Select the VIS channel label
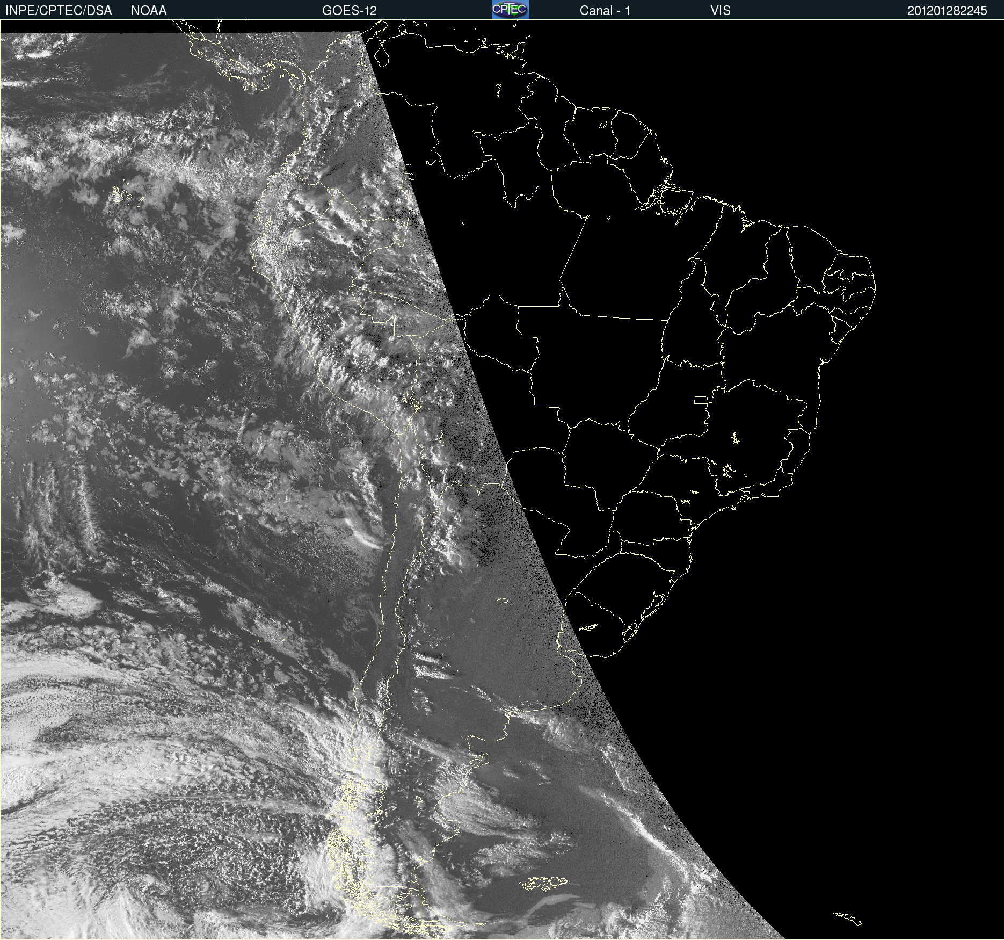1004x940 pixels. 721,11
